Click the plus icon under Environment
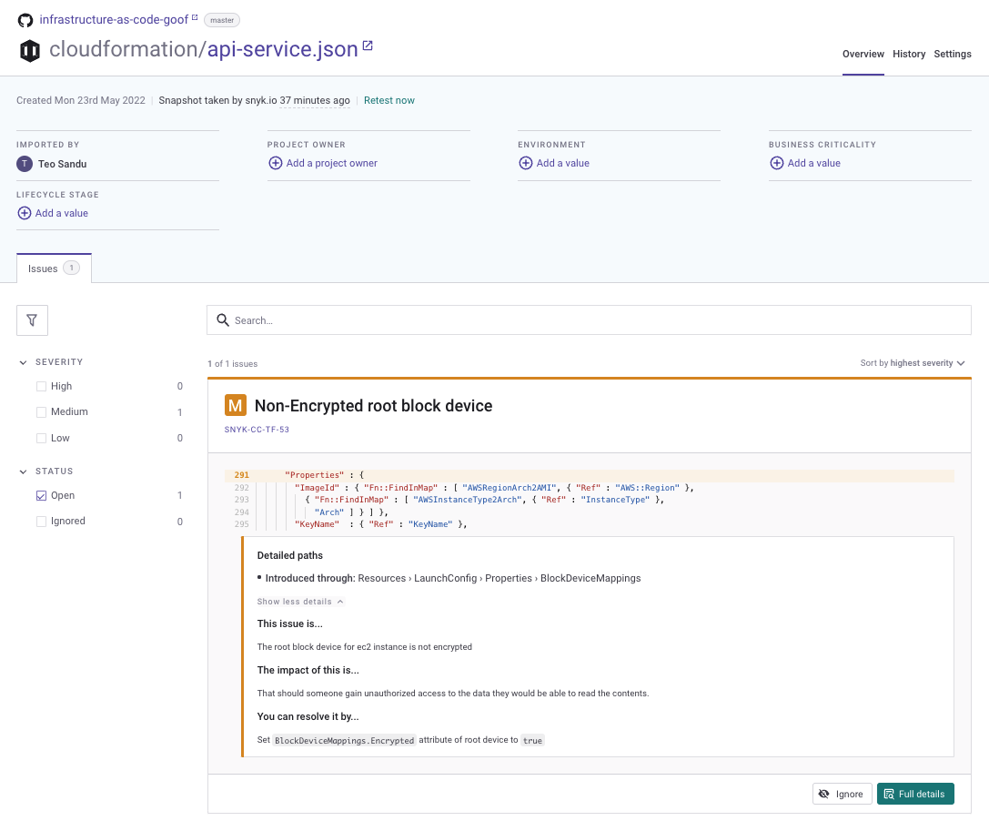Image resolution: width=989 pixels, height=821 pixels. click(x=526, y=163)
